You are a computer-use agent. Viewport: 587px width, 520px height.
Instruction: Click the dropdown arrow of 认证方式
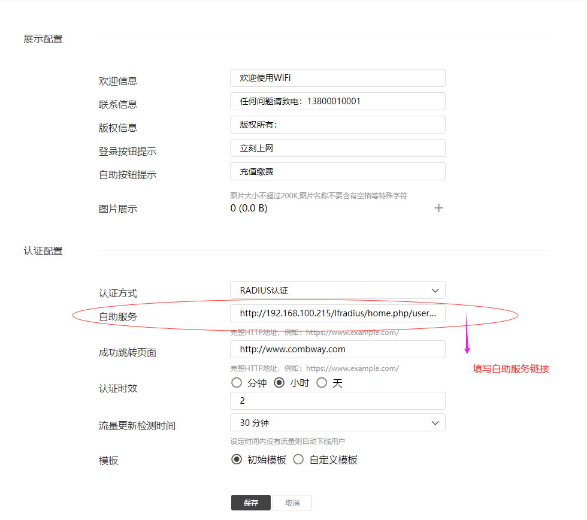point(435,291)
